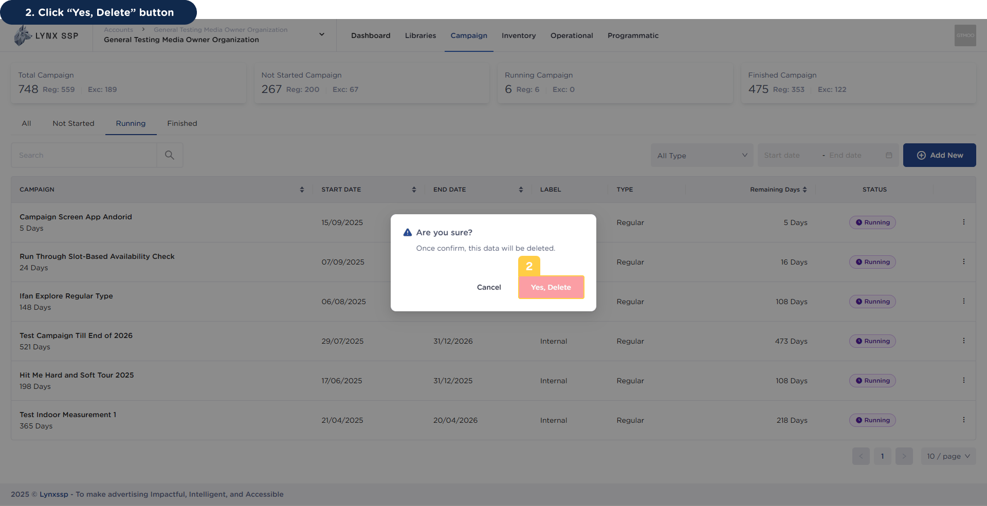987x506 pixels.
Task: Select page 1 in pagination
Action: [x=882, y=456]
